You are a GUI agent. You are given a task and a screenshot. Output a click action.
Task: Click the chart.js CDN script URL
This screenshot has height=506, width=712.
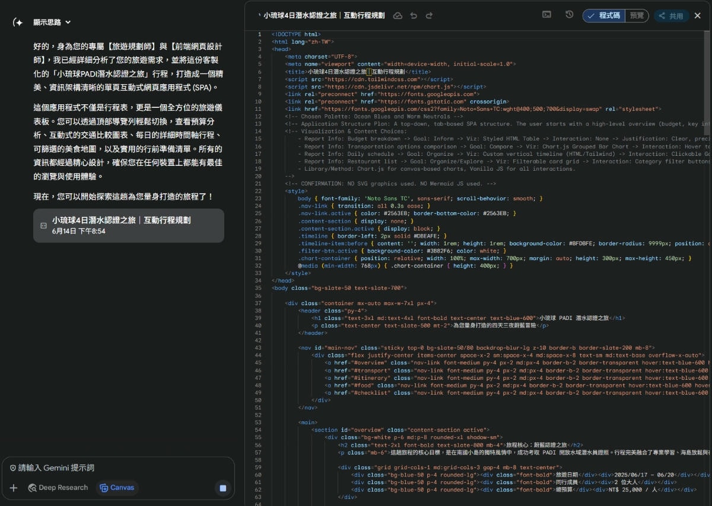pos(389,87)
